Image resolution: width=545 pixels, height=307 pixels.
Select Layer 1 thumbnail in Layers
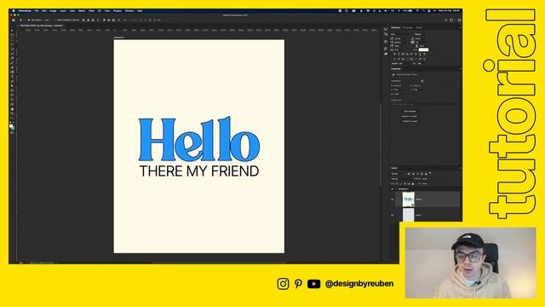tap(409, 215)
